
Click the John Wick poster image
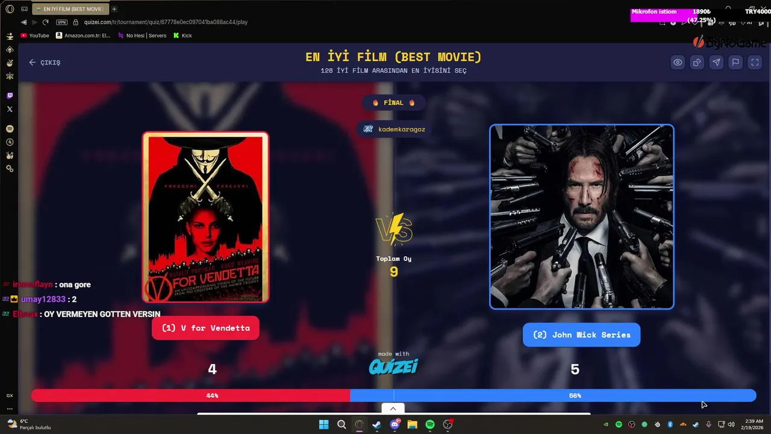581,217
